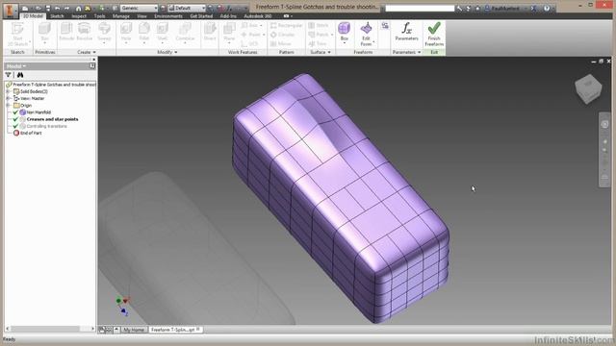Select Creases and star points feature
Image resolution: width=616 pixels, height=346 pixels.
tap(52, 119)
